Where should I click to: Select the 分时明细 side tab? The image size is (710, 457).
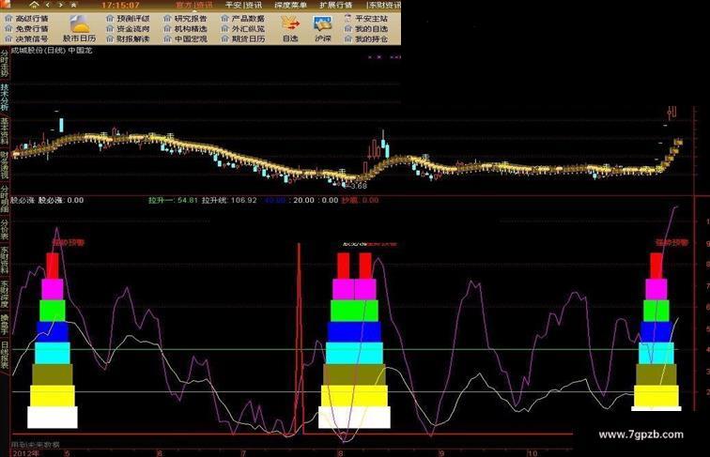coord(4,199)
